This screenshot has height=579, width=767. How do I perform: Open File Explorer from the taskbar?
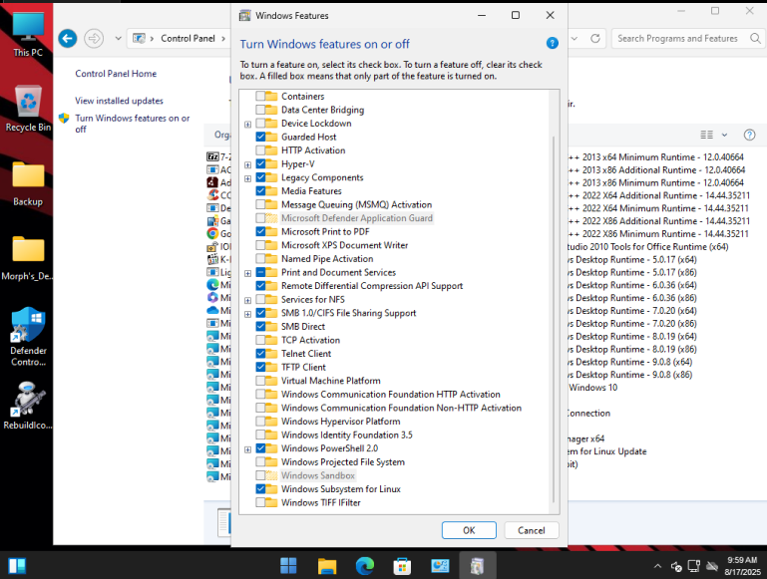pyautogui.click(x=326, y=566)
